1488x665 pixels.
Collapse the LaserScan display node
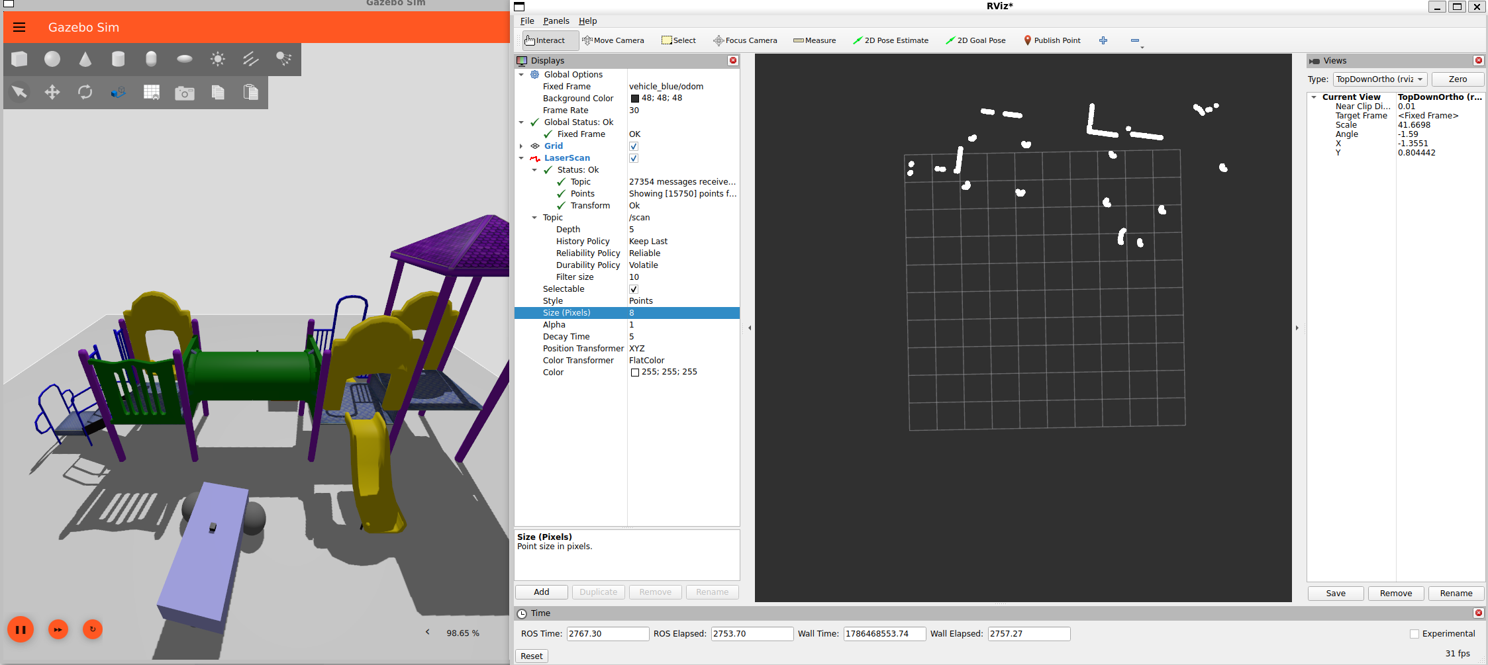coord(521,158)
